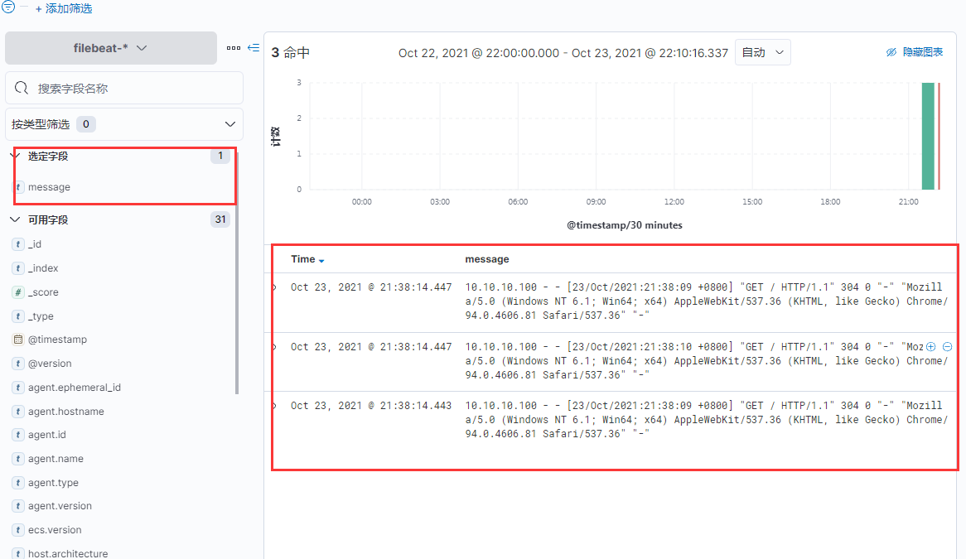Select the agent.version field
966x559 pixels.
60,506
